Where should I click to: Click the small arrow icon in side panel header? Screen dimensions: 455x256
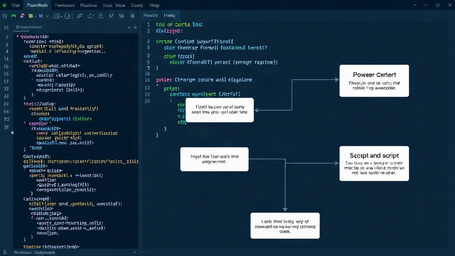click(x=129, y=27)
